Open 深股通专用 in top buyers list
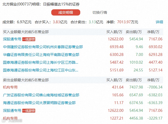Screen dimensions: 168x124 (12, 39)
